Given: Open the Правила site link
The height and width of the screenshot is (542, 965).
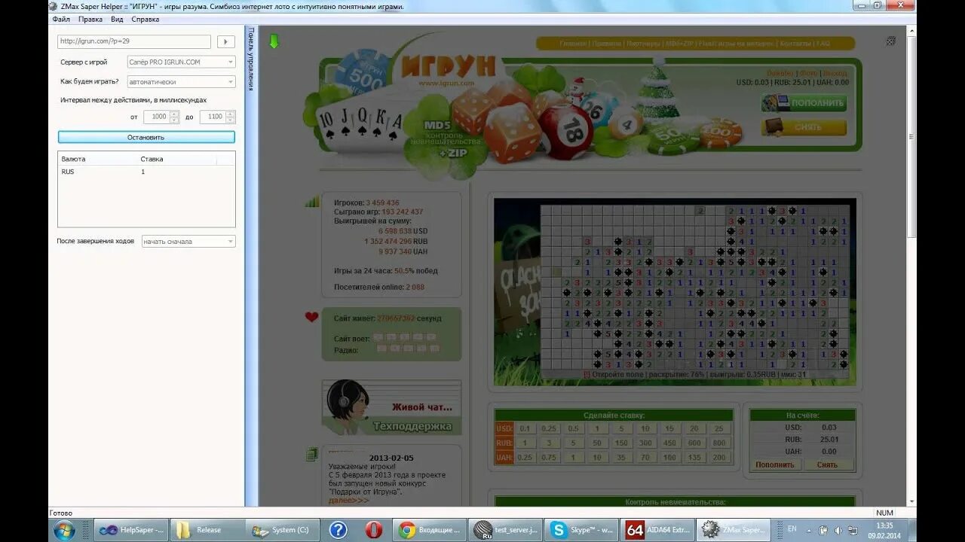Looking at the screenshot, I should pos(607,44).
